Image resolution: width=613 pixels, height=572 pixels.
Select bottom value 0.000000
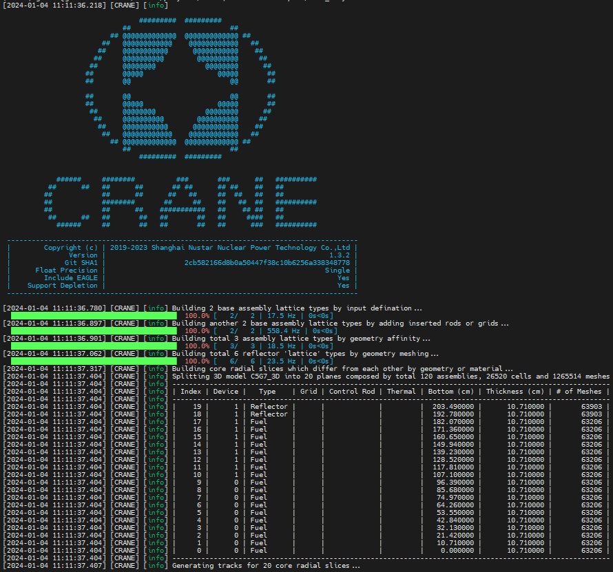[457, 551]
